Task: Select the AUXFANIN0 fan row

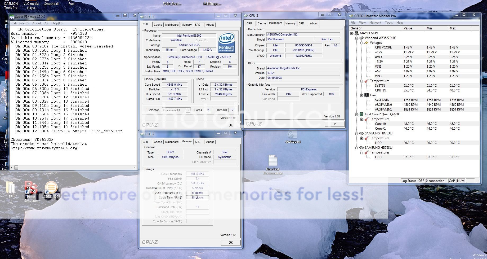Action: (x=414, y=105)
